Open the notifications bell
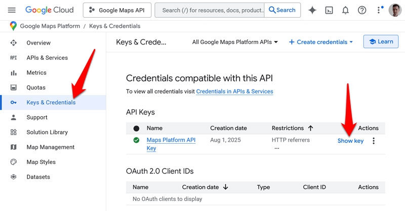The image size is (405, 211). [345, 10]
